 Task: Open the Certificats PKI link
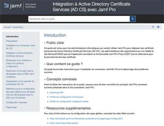tap(56, 93)
